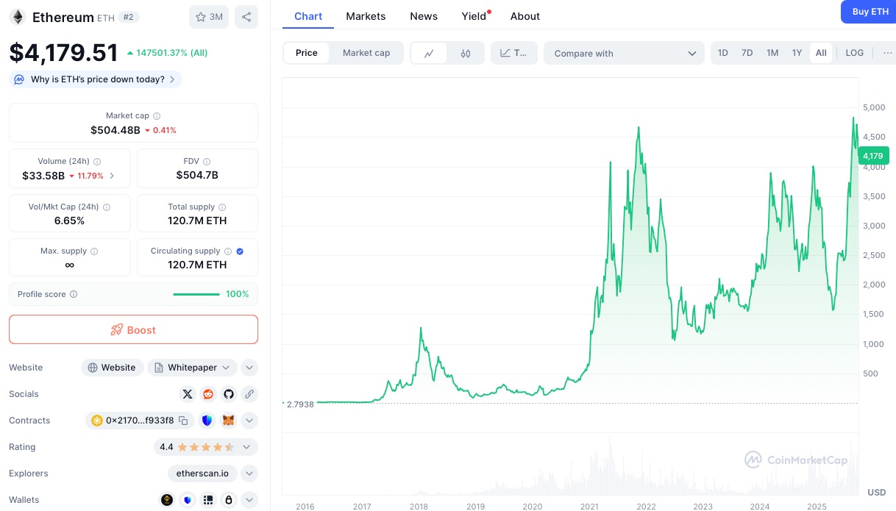Screen dimensions: 896x511
Task: Open the share button beside the watchlist star
Action: [246, 17]
